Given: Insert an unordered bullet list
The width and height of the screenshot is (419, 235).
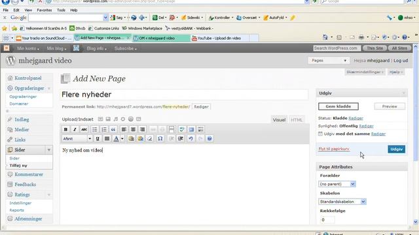Looking at the screenshot, I should [95, 129].
